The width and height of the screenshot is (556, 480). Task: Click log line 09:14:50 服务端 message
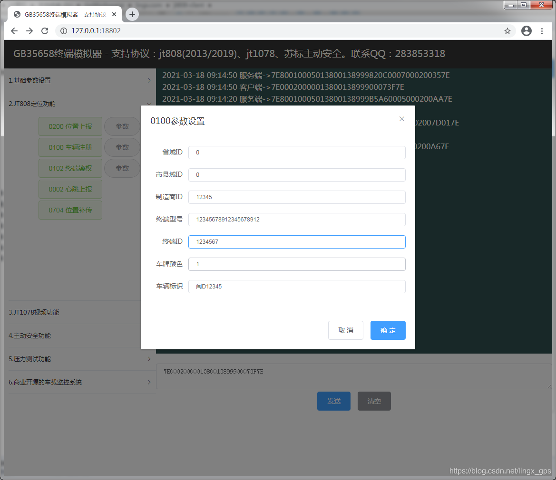pyautogui.click(x=306, y=75)
